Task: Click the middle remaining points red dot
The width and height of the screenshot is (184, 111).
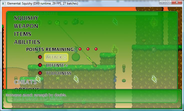Action: [88, 49]
